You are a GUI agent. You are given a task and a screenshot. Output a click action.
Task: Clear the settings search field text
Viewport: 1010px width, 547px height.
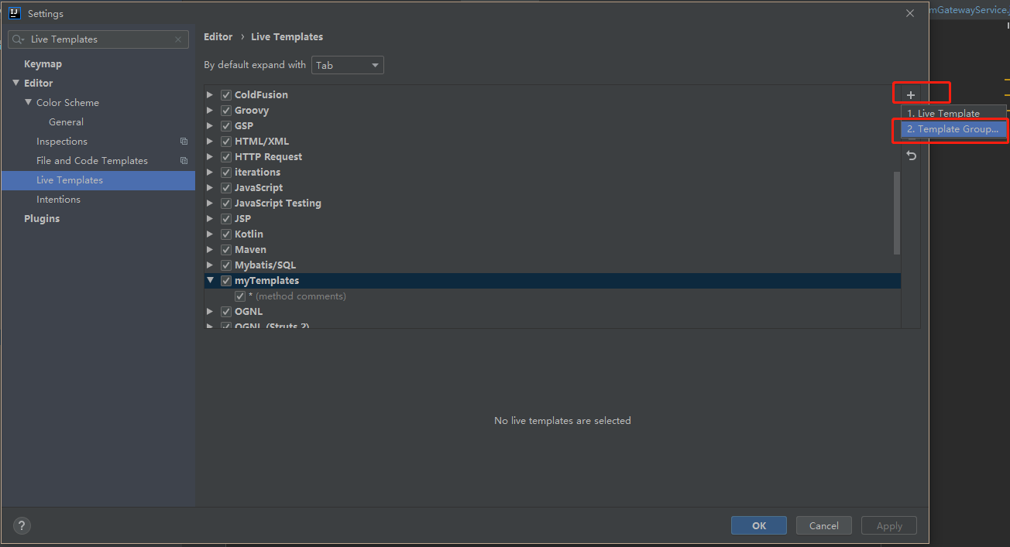click(178, 39)
